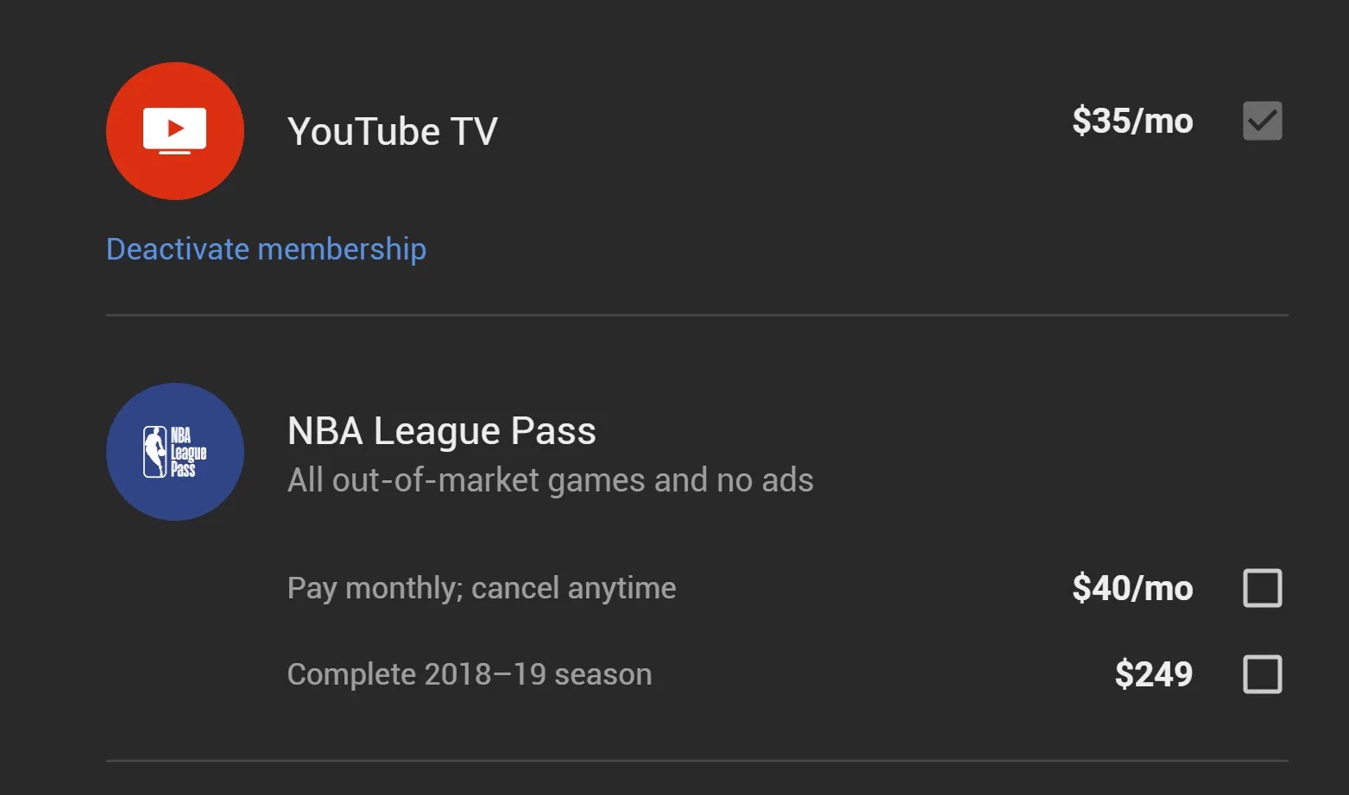Click the checkmark next to $35/mo
Image resolution: width=1349 pixels, height=795 pixels.
click(x=1262, y=121)
